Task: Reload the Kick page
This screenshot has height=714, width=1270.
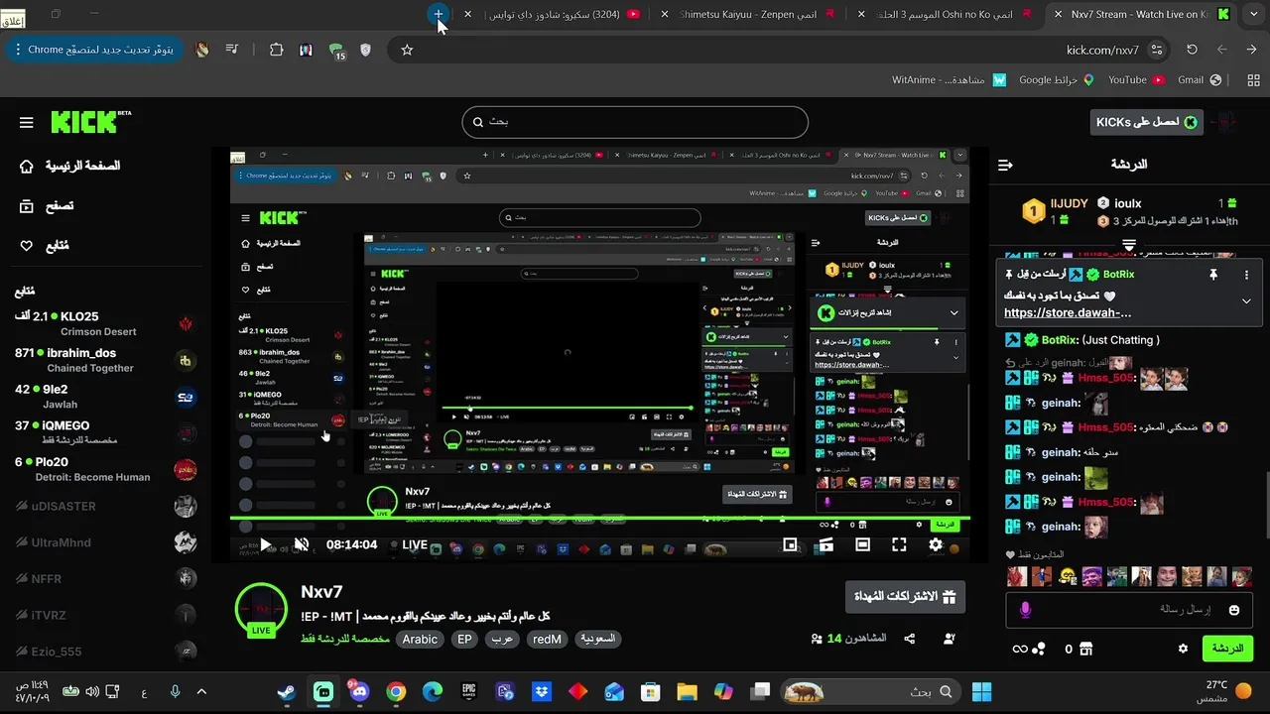Action: point(1192,50)
